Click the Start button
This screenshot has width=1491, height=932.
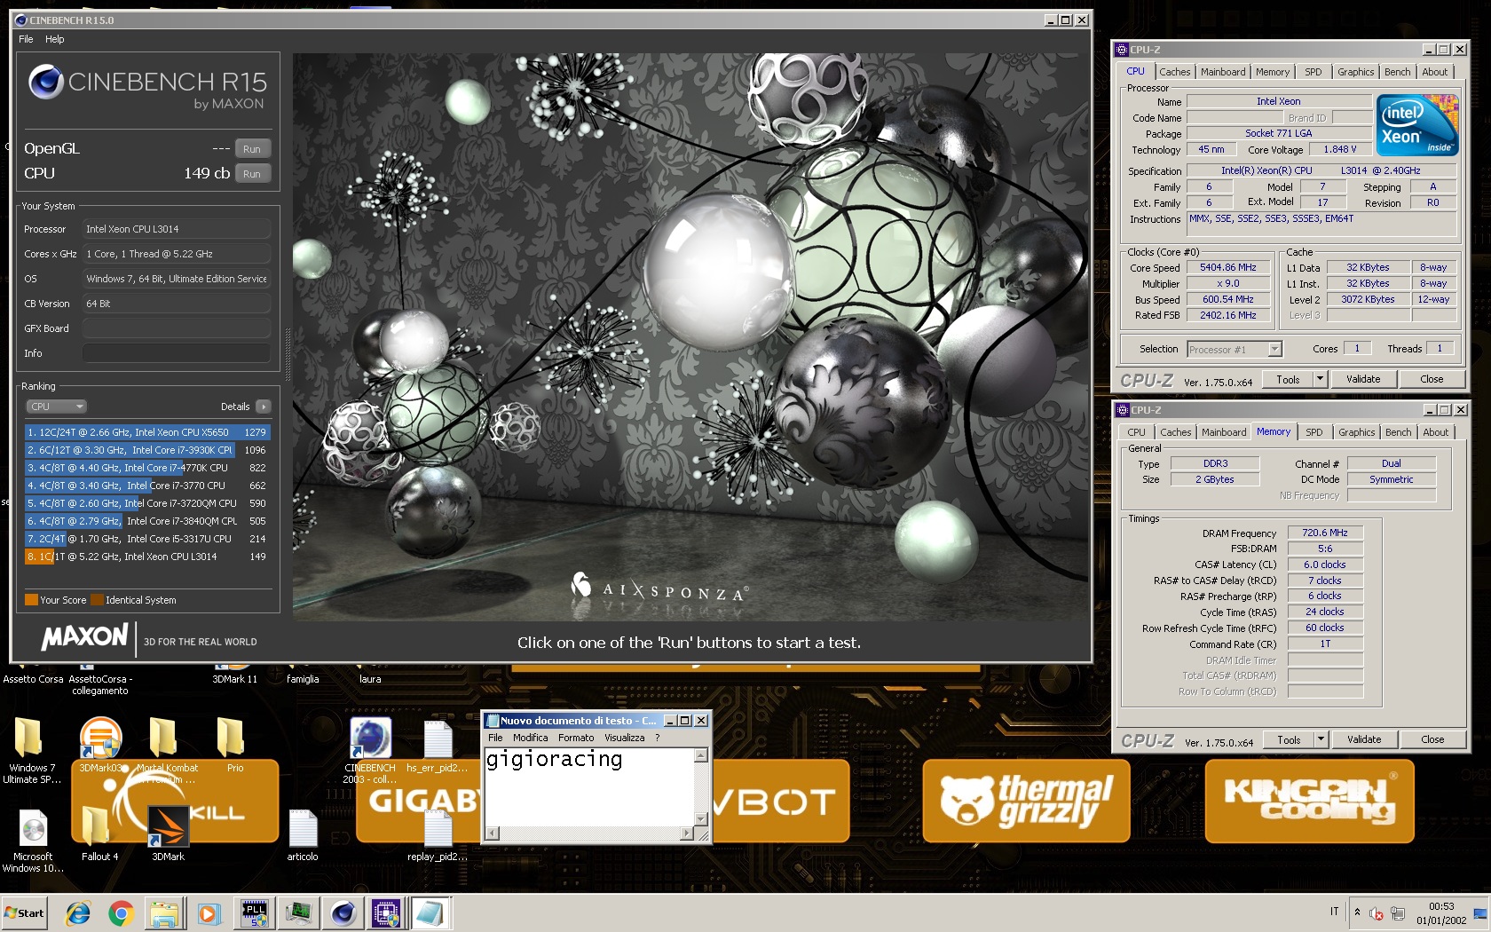point(24,913)
